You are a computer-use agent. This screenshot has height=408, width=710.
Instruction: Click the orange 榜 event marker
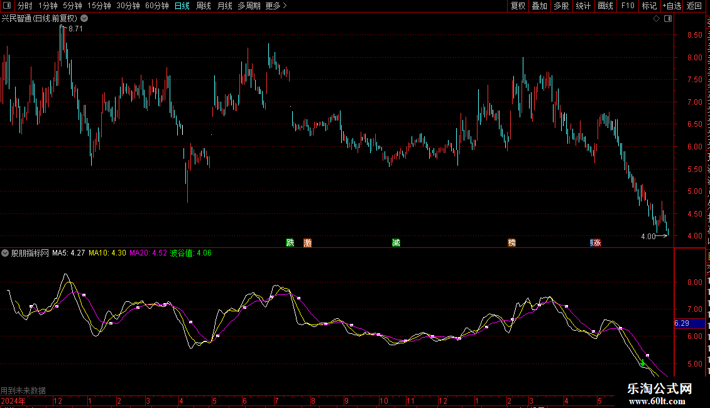coord(511,242)
